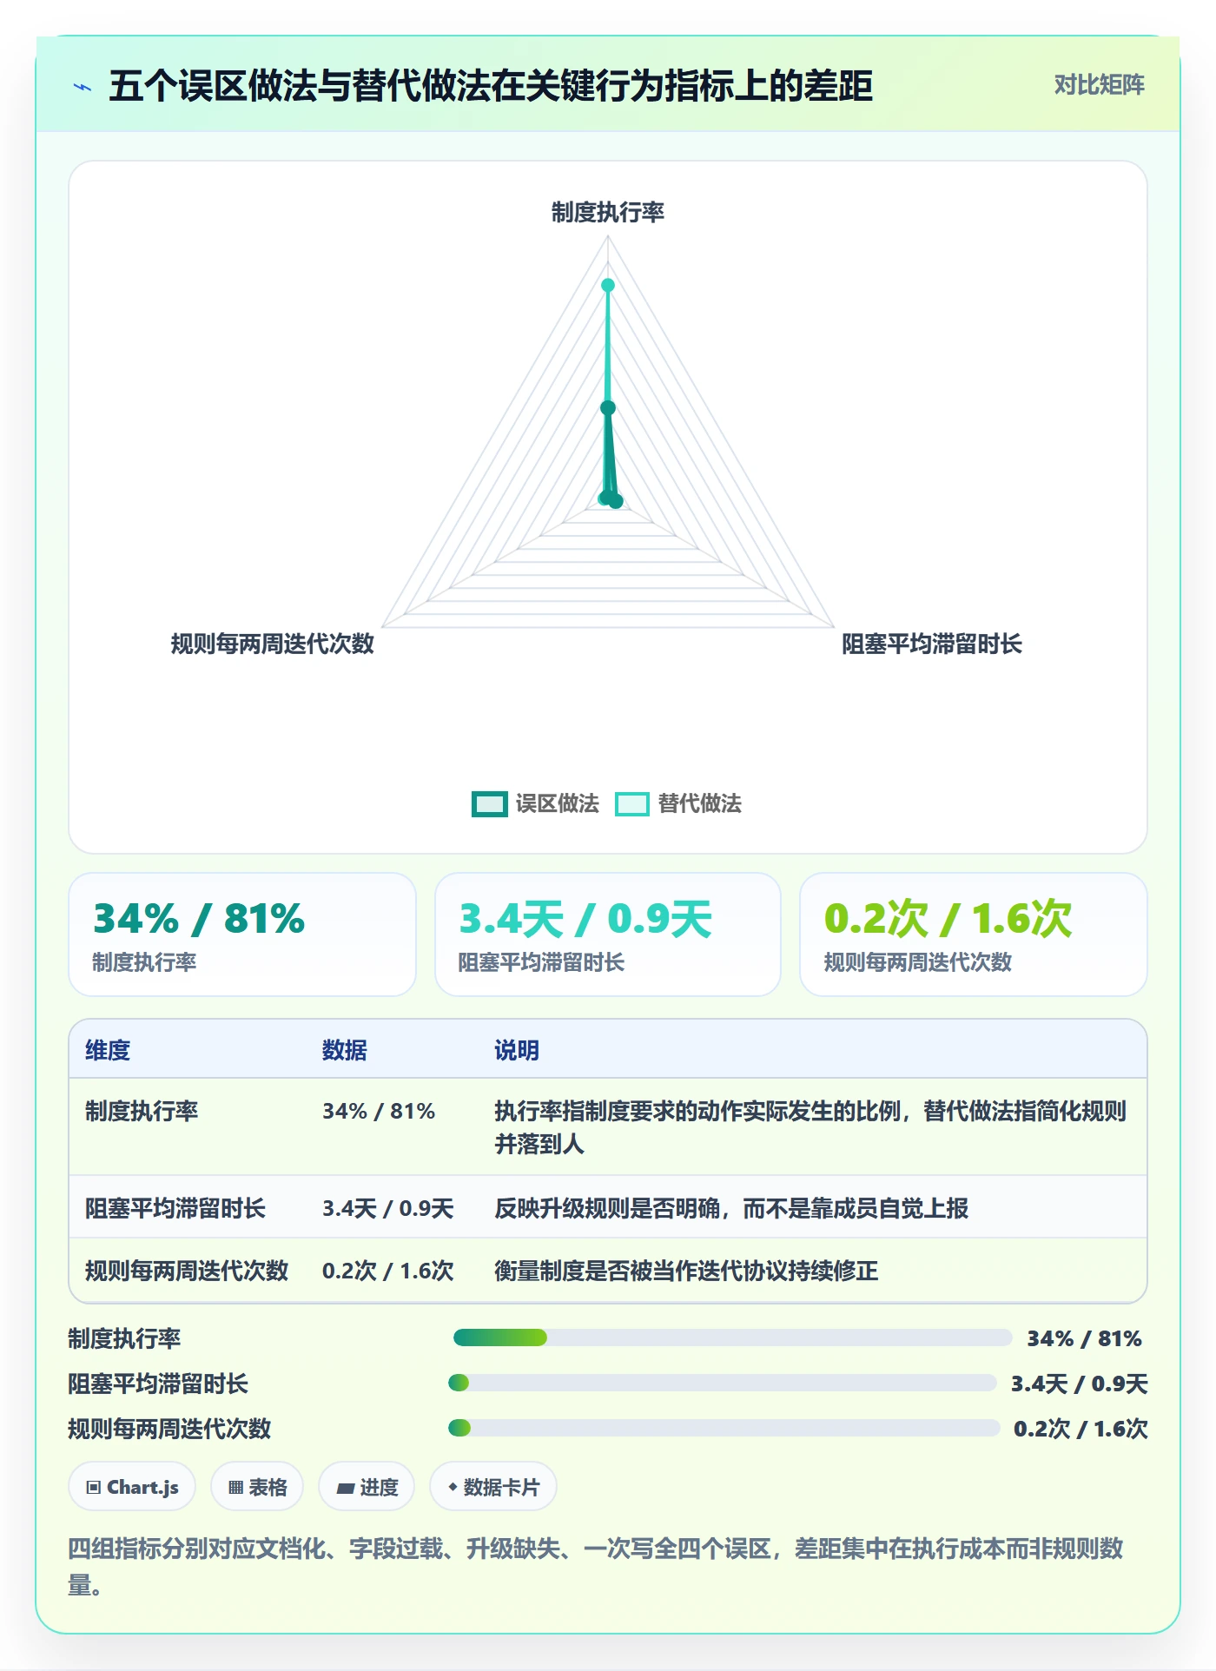Click the lightning icon beside the title
This screenshot has width=1216, height=1671.
83,87
